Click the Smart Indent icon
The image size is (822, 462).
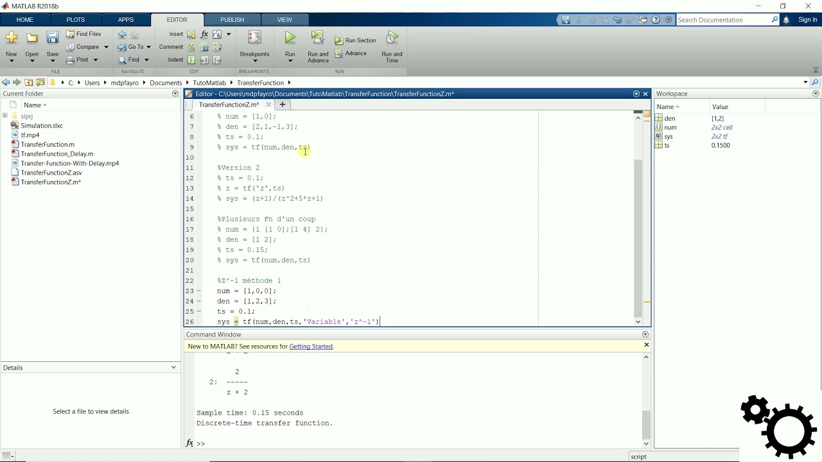pos(191,60)
